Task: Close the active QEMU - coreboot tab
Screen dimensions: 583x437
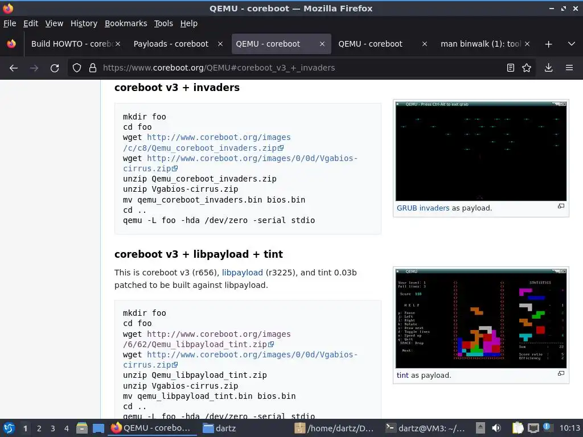Action: coord(322,44)
